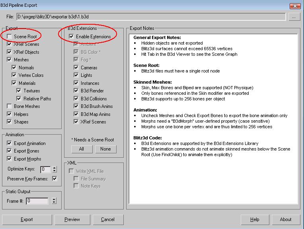This screenshot has height=229, width=304.
Task: Uncheck Instances extension
Action: [x=76, y=83]
